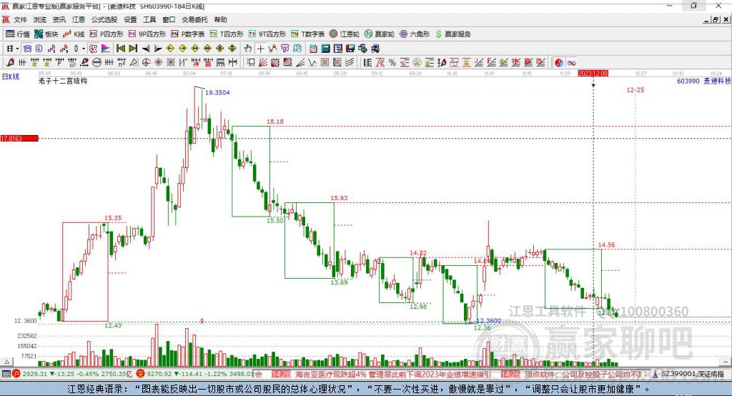732x396 pixels.
Task: Click the circled 金 golden ratio icon
Action: point(416,63)
